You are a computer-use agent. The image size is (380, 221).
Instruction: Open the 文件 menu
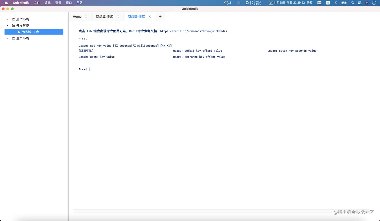pyautogui.click(x=37, y=3)
